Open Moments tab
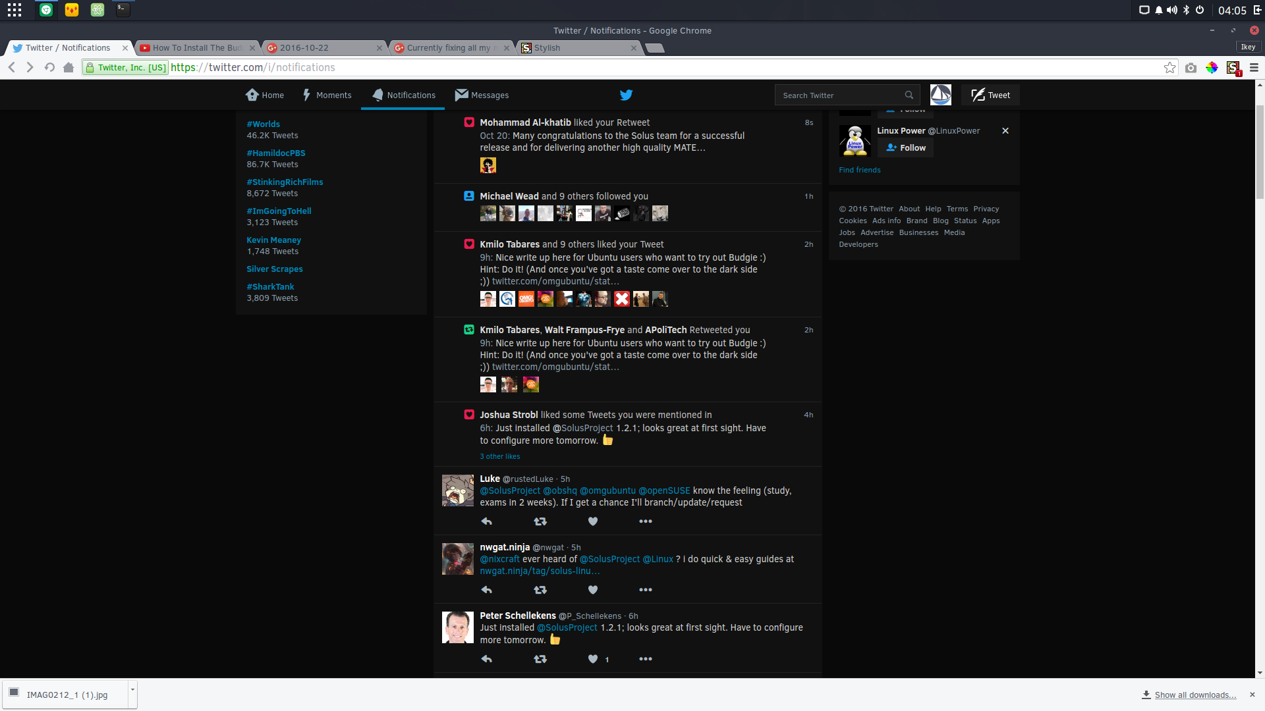This screenshot has height=711, width=1265. 327,95
